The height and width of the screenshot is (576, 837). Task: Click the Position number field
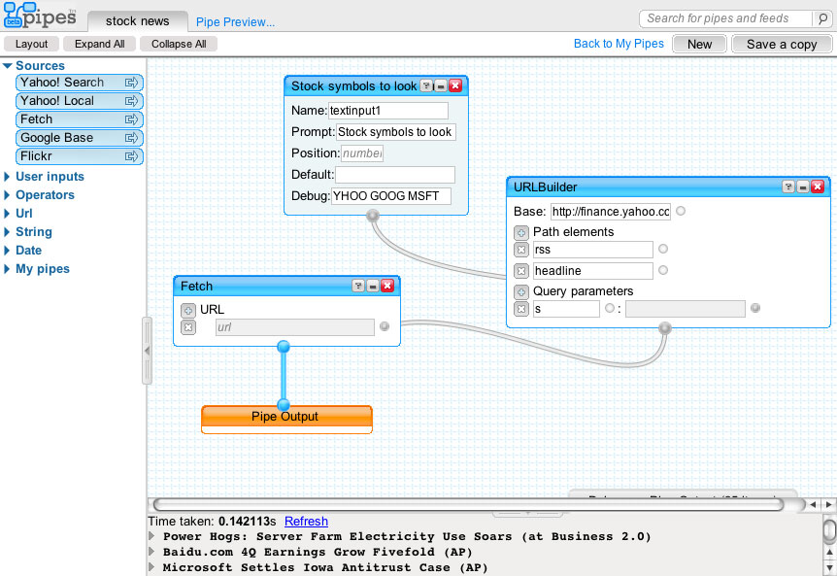point(362,153)
